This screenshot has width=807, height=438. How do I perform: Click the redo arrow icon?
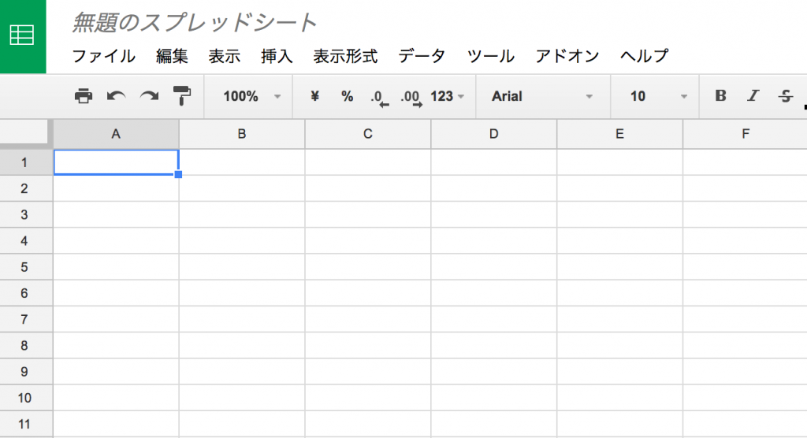[x=149, y=96]
